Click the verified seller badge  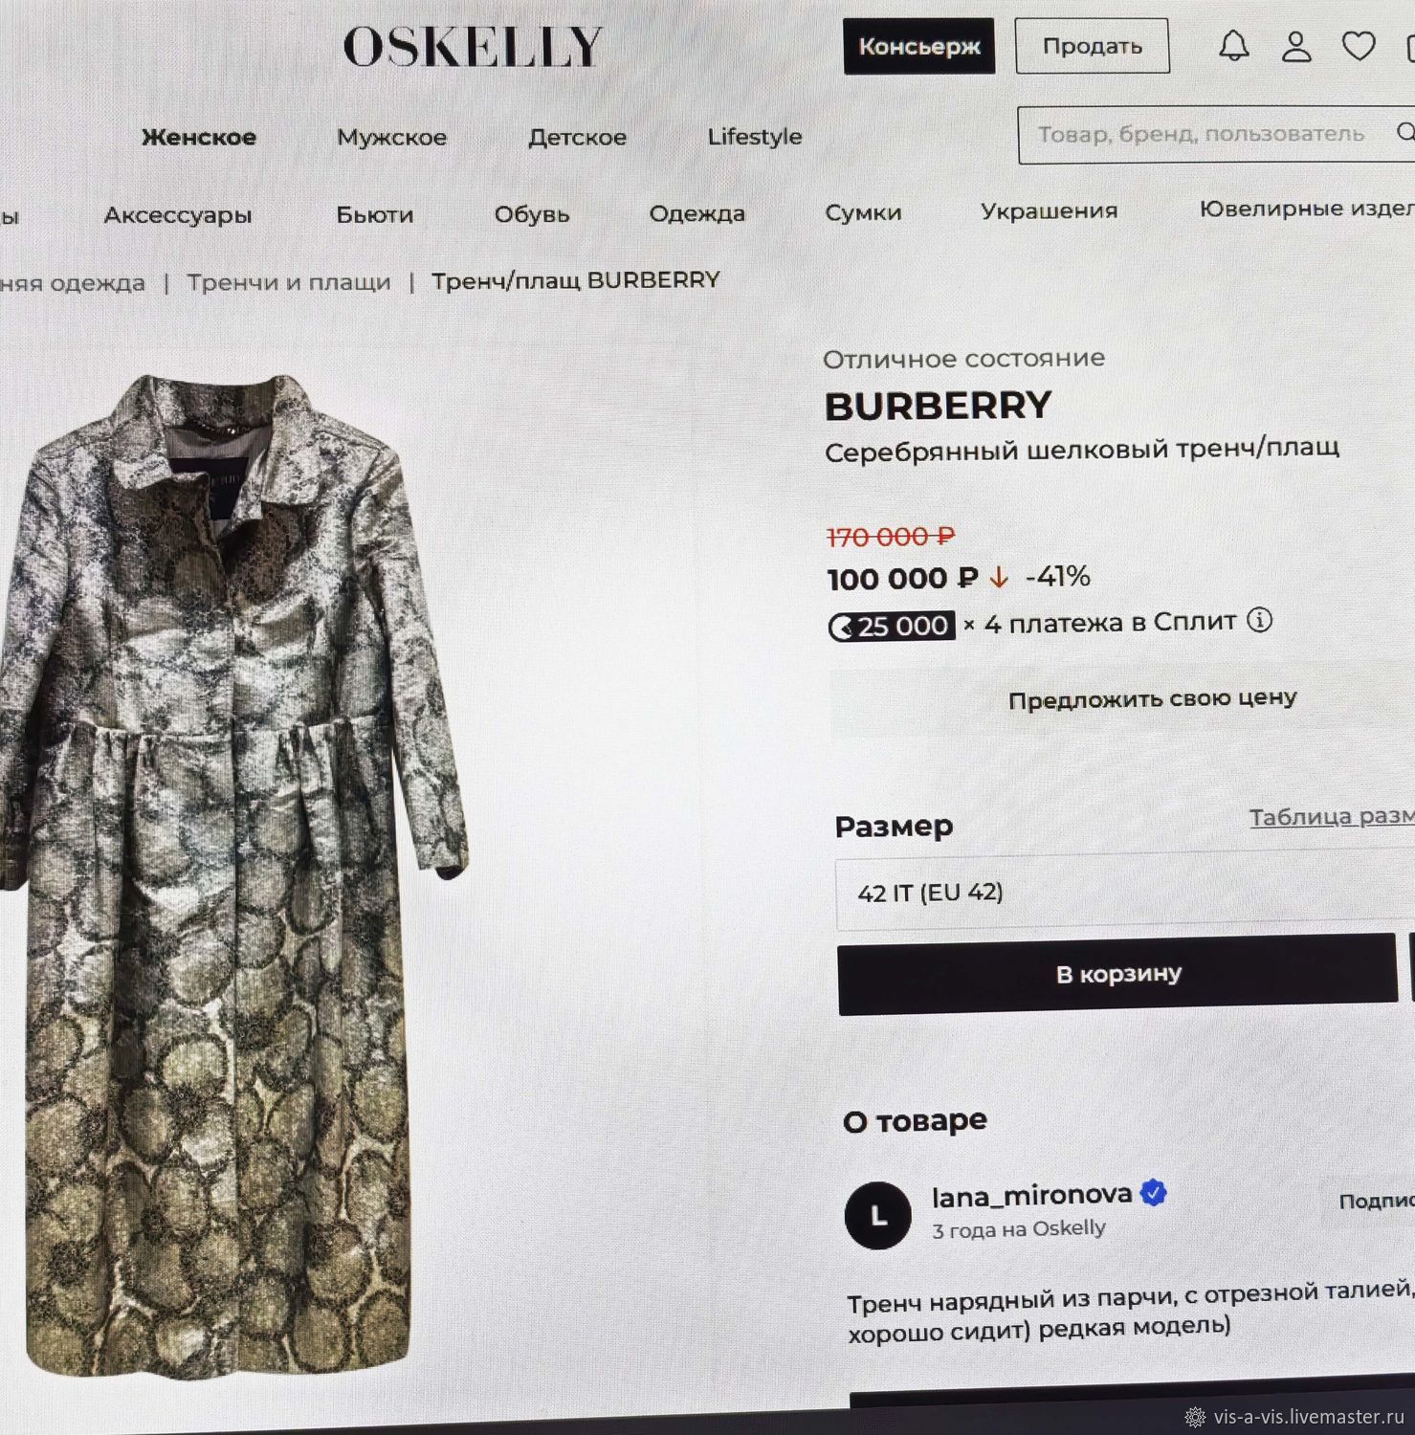[x=1154, y=1193]
